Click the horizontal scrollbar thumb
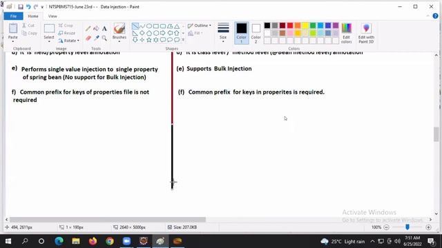The image size is (442, 248). tap(108, 220)
